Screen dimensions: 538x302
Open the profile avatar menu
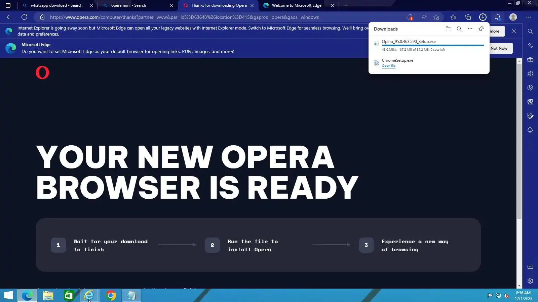click(x=513, y=17)
